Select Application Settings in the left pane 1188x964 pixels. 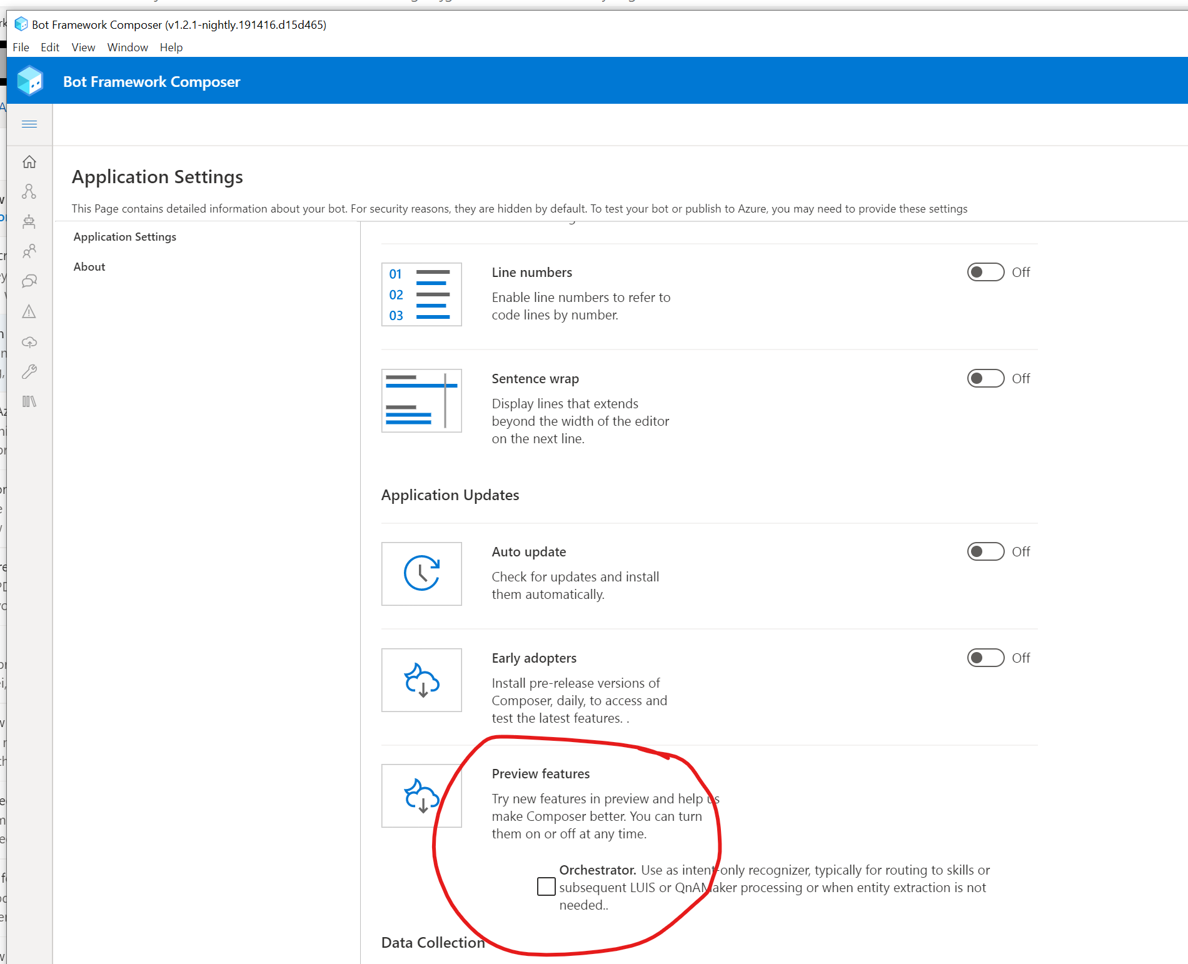(124, 236)
